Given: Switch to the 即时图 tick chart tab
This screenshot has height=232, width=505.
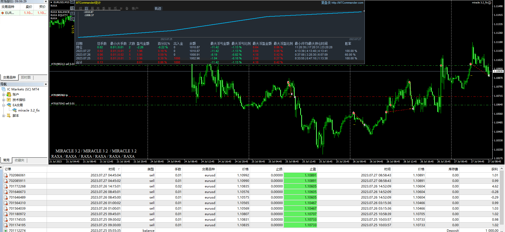Looking at the screenshot, I should click(26, 78).
